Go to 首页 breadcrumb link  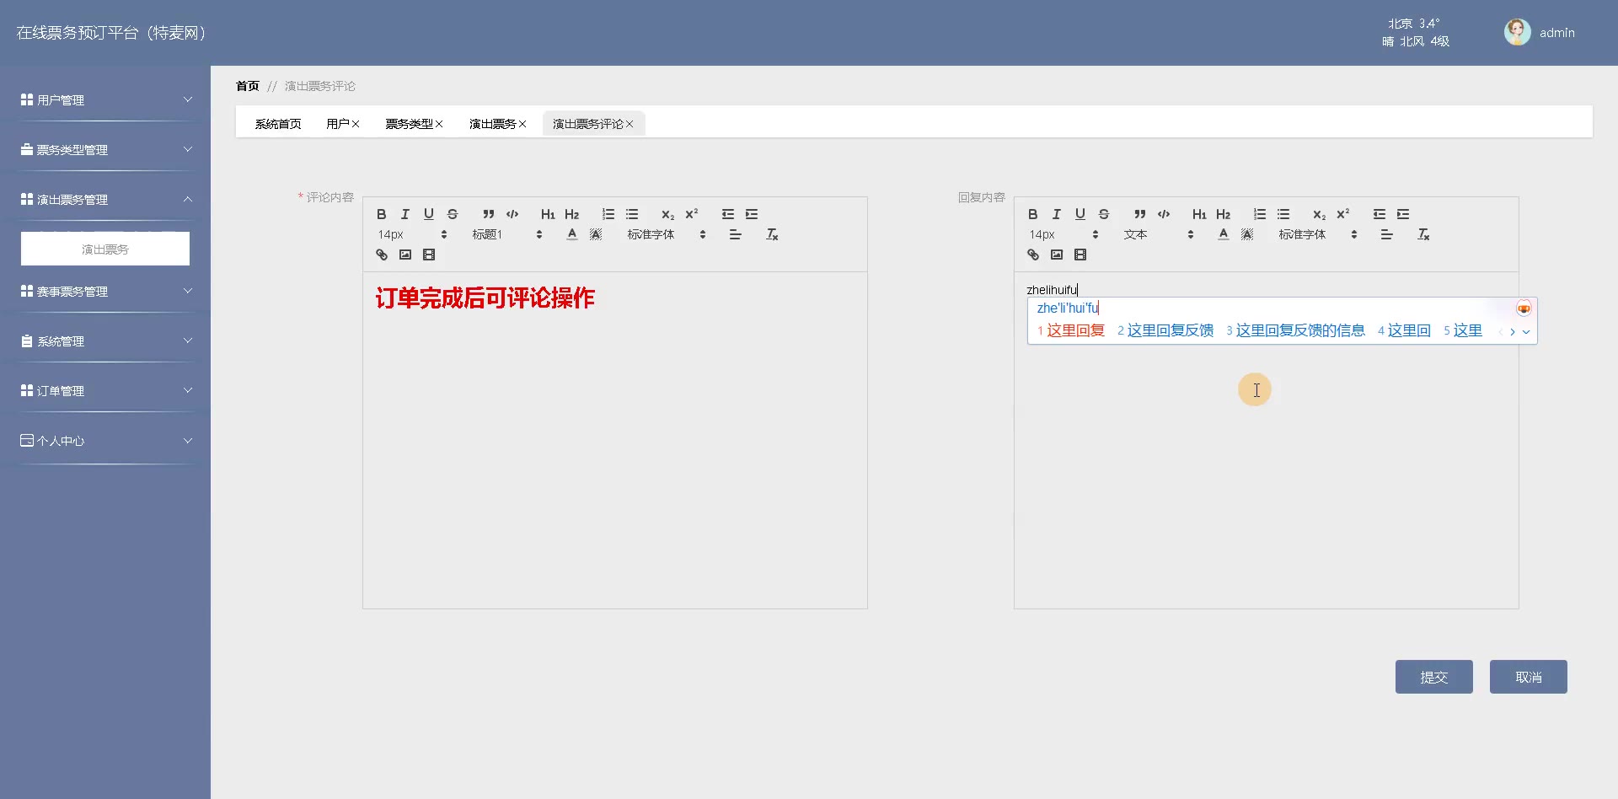(x=248, y=86)
